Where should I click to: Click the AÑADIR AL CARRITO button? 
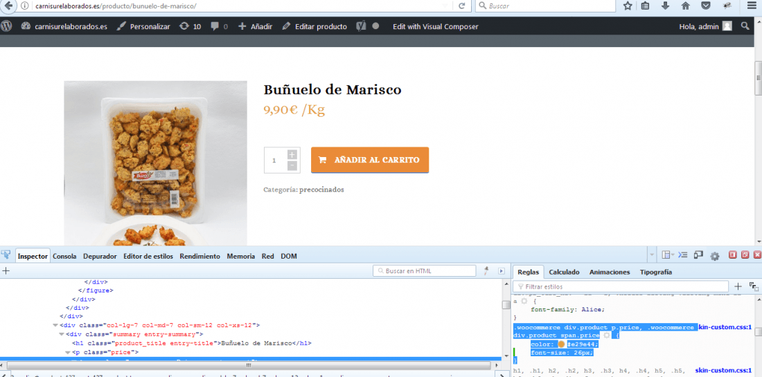(x=370, y=160)
